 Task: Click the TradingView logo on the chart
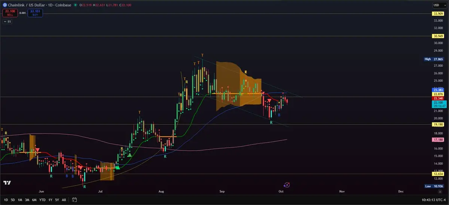(x=7, y=183)
